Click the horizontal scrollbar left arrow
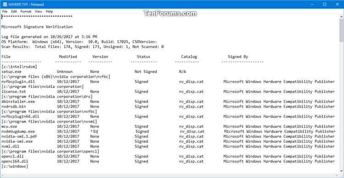 pyautogui.click(x=2, y=175)
